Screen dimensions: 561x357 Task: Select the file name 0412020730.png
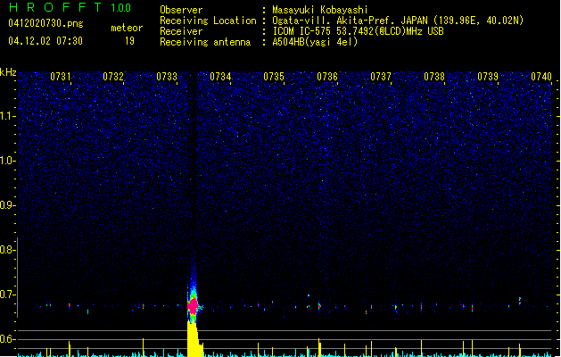click(x=45, y=23)
